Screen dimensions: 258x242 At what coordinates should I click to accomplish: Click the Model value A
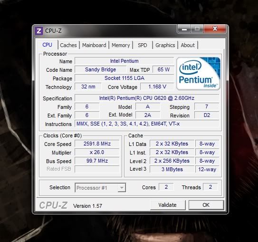click(x=148, y=106)
